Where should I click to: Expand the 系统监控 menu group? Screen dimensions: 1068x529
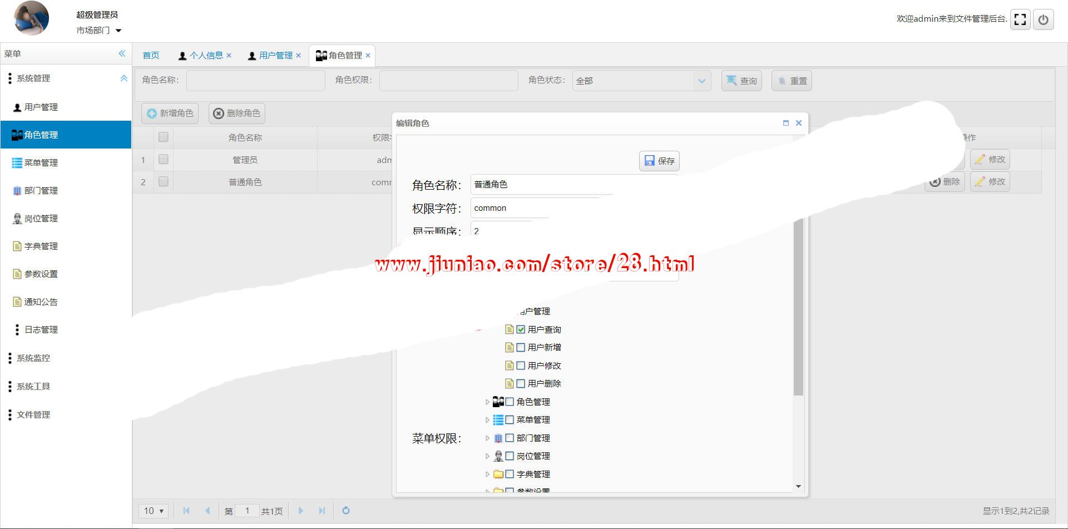point(66,358)
